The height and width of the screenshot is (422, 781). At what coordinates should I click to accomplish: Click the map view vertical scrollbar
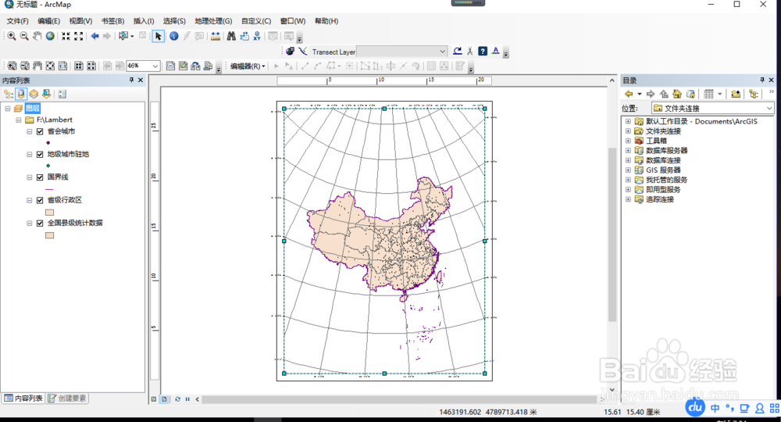tap(612, 234)
